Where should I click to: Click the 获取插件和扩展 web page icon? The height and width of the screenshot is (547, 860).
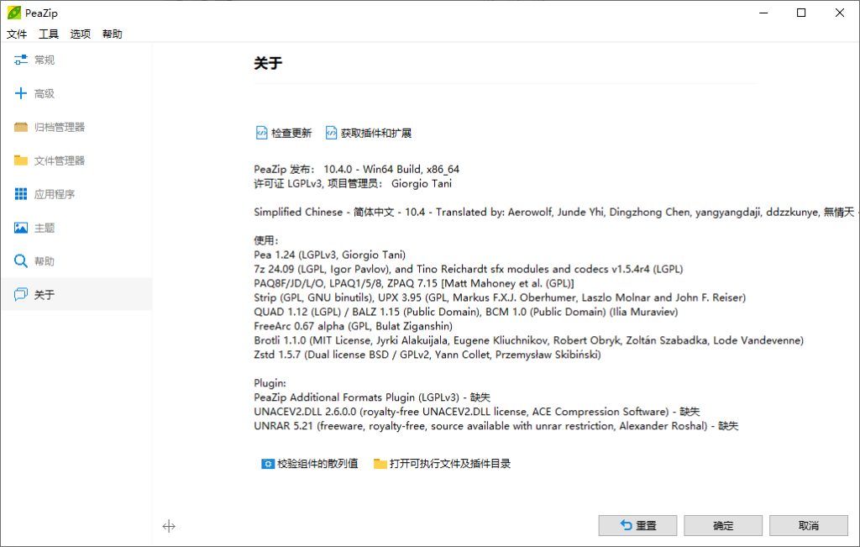pyautogui.click(x=331, y=133)
